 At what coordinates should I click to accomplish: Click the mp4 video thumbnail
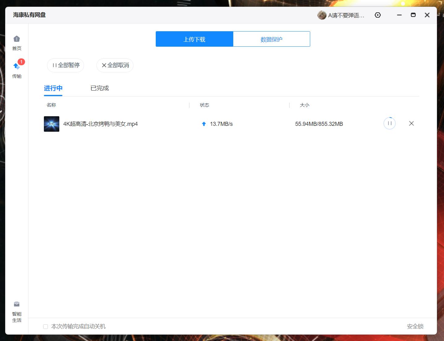tap(52, 124)
